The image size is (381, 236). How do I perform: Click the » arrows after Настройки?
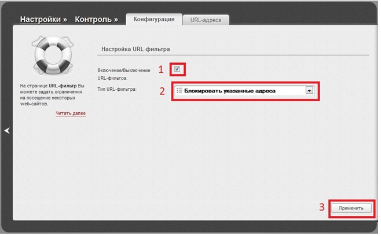65,20
